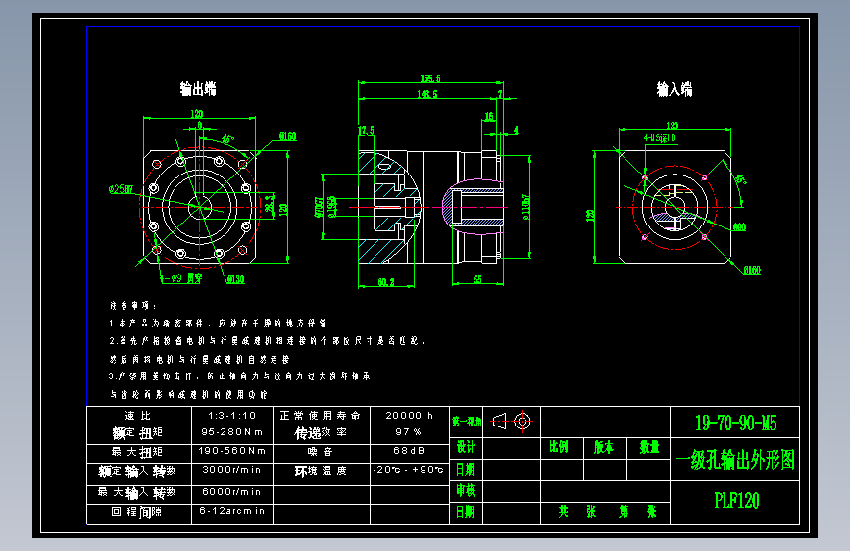Select the 输出端 view heading
This screenshot has height=551, width=850.
click(x=198, y=89)
